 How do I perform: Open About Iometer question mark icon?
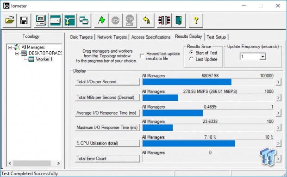pos(196,20)
